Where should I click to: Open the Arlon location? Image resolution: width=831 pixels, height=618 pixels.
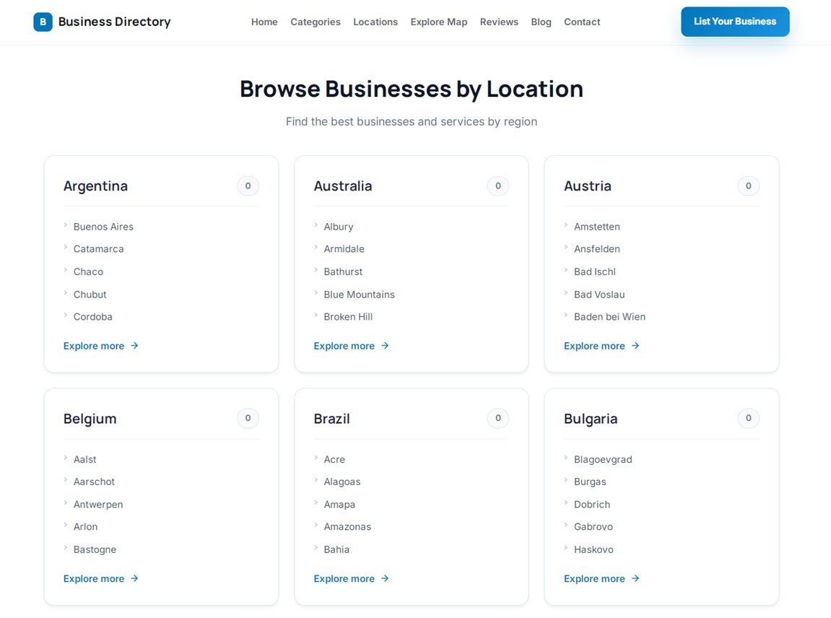[x=85, y=526]
